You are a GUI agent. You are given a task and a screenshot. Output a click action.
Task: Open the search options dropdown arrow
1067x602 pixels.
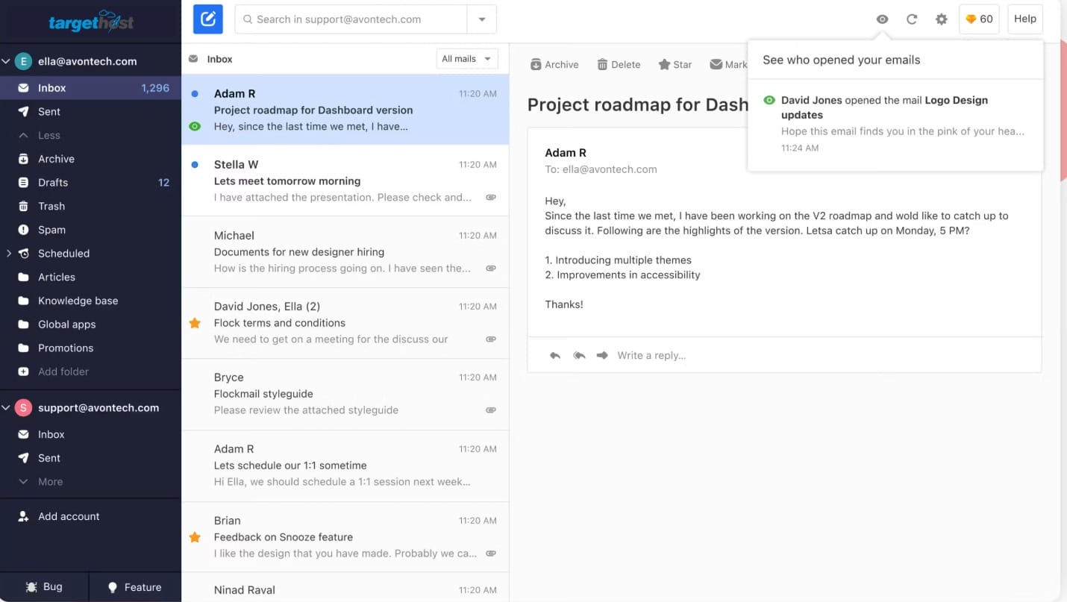[x=482, y=19]
